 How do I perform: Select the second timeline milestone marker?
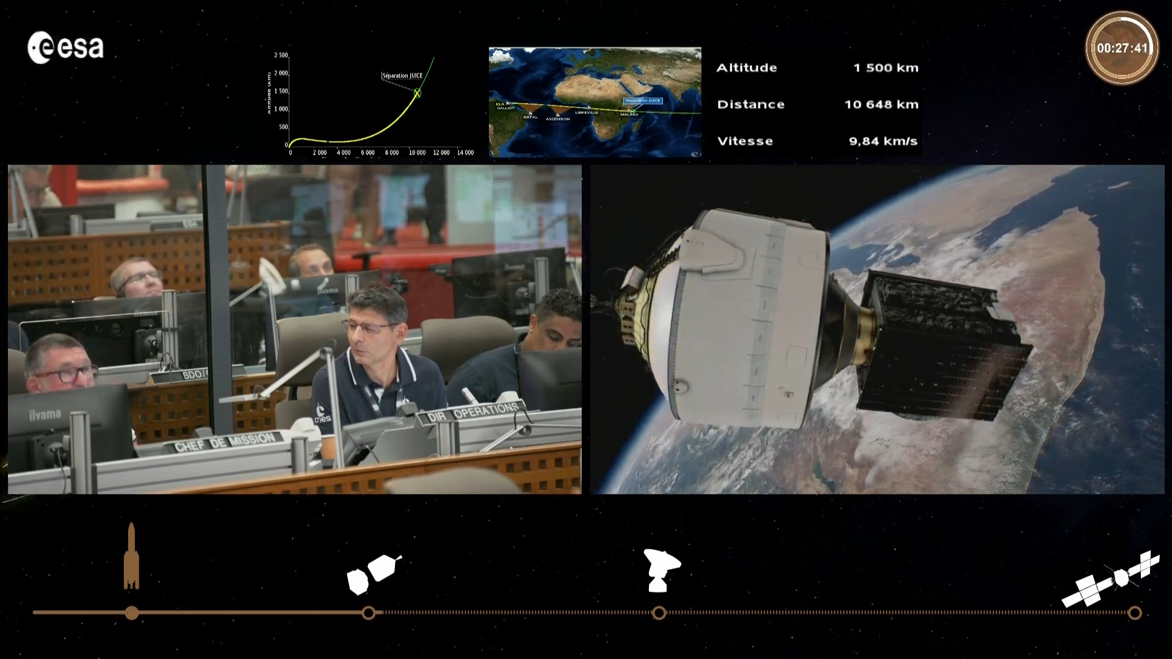pyautogui.click(x=369, y=613)
